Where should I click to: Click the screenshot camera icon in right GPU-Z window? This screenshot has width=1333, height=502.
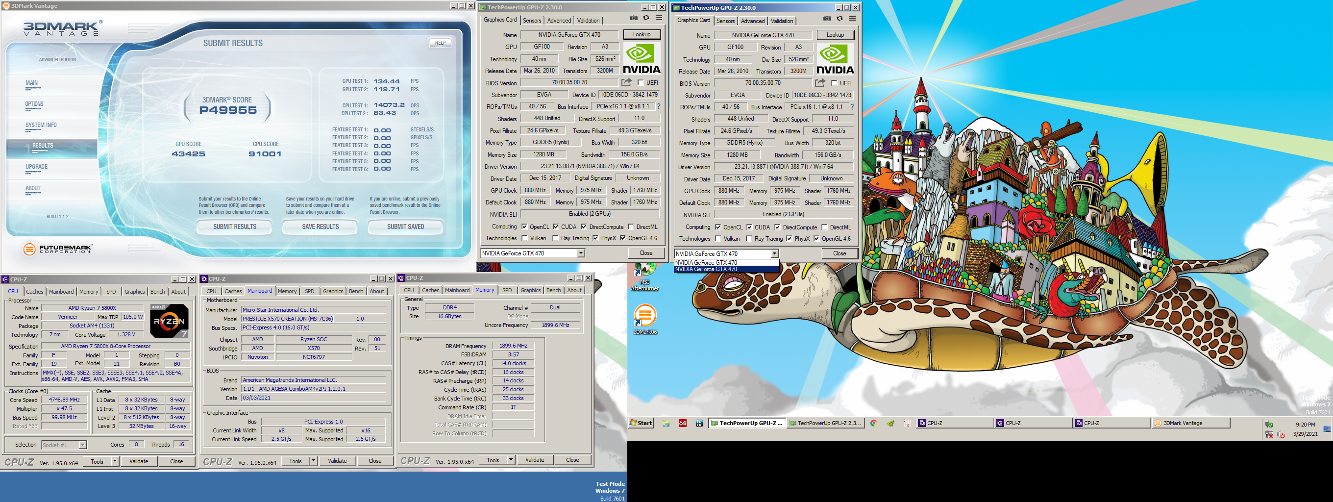pos(827,19)
